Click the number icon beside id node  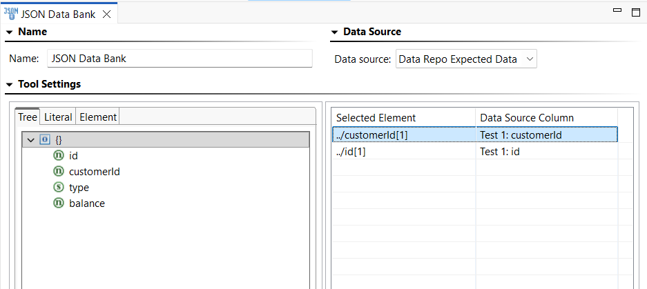coord(59,155)
